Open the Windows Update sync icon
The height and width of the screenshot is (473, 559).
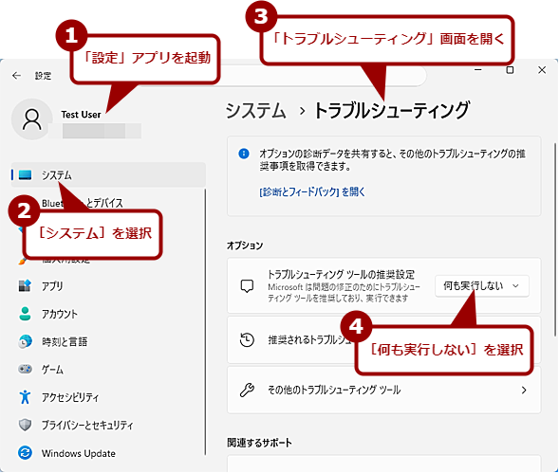click(x=25, y=453)
